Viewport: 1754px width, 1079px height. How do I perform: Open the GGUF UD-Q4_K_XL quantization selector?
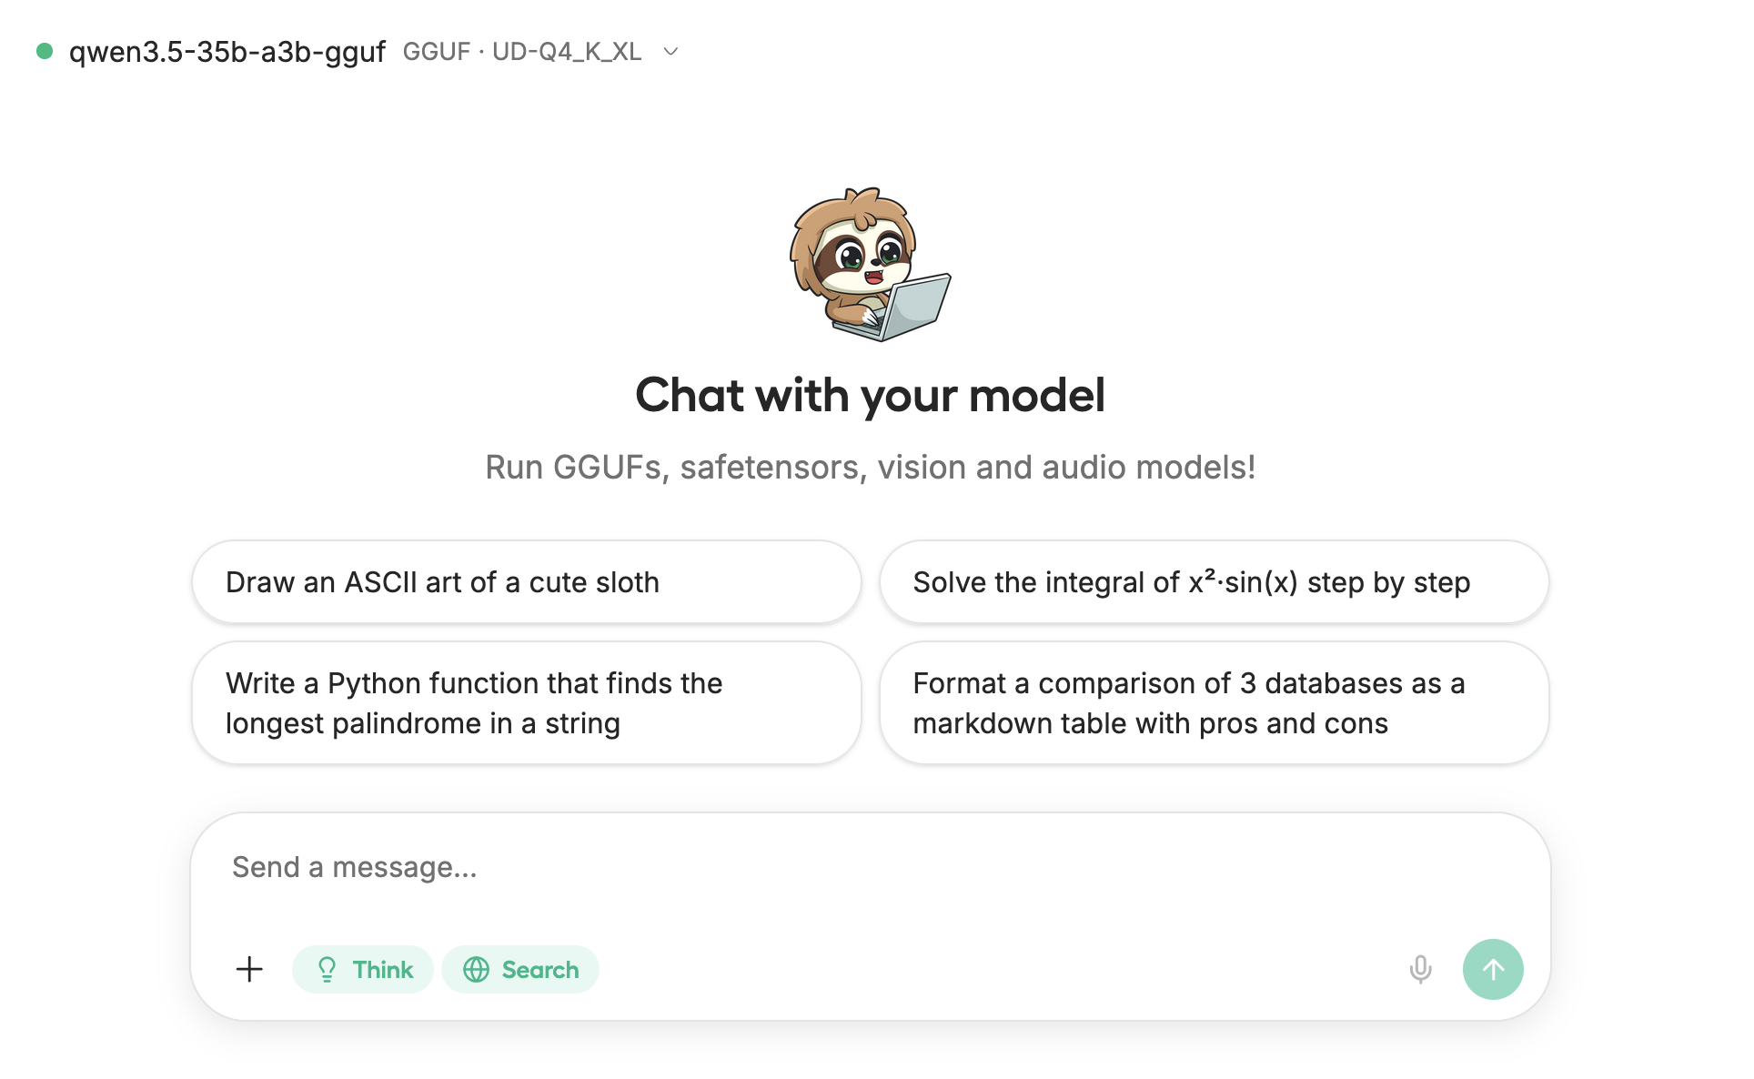522,52
